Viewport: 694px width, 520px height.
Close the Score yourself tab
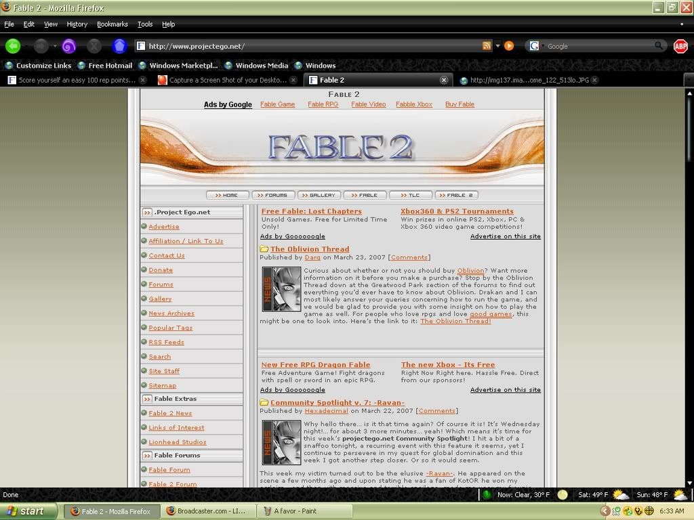pos(142,80)
